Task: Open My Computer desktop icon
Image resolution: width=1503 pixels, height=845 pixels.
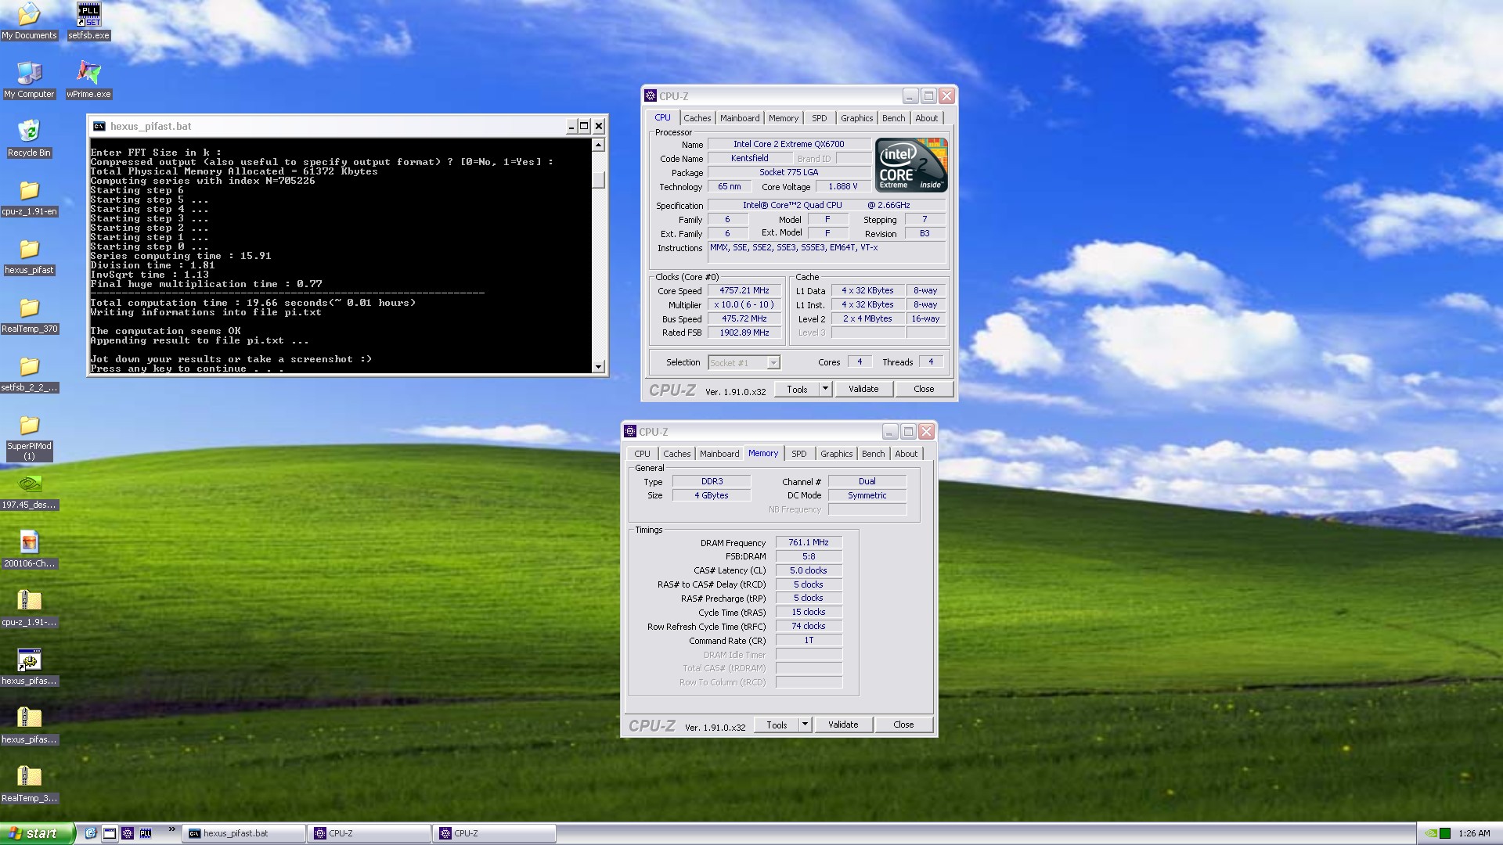Action: pyautogui.click(x=29, y=80)
